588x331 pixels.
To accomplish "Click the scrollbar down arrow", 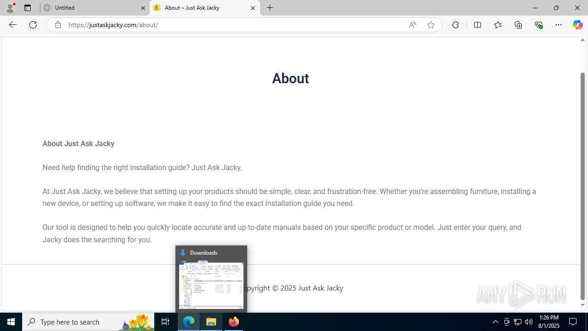I will [582, 305].
